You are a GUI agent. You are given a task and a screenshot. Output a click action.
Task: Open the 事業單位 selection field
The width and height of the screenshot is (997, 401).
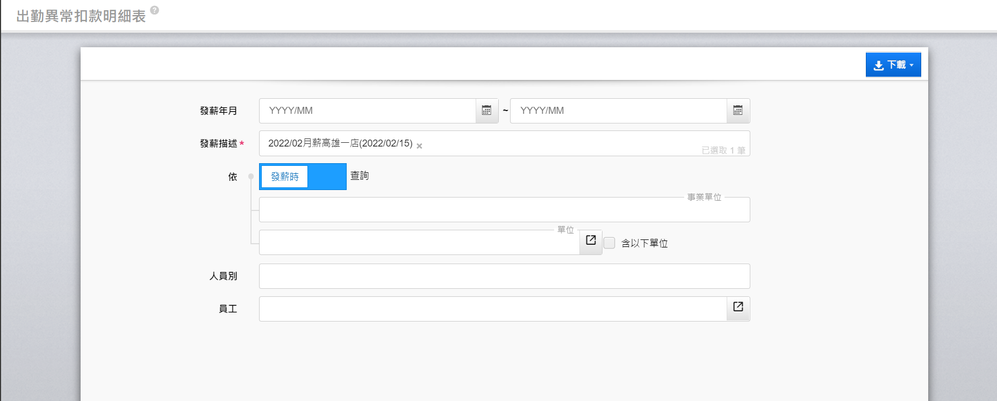[x=504, y=210]
